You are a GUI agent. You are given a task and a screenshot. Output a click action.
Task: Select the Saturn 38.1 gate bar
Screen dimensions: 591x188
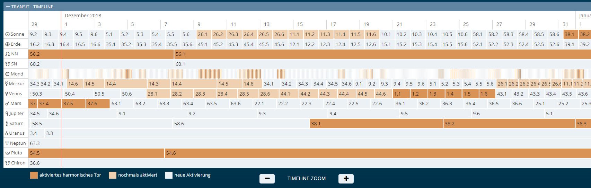pos(376,124)
